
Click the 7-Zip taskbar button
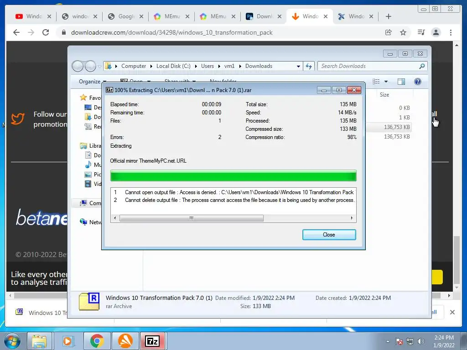coord(152,341)
